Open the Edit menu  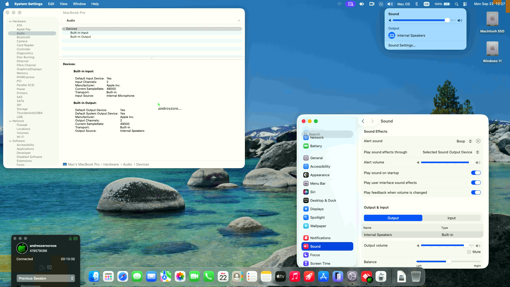click(x=51, y=4)
